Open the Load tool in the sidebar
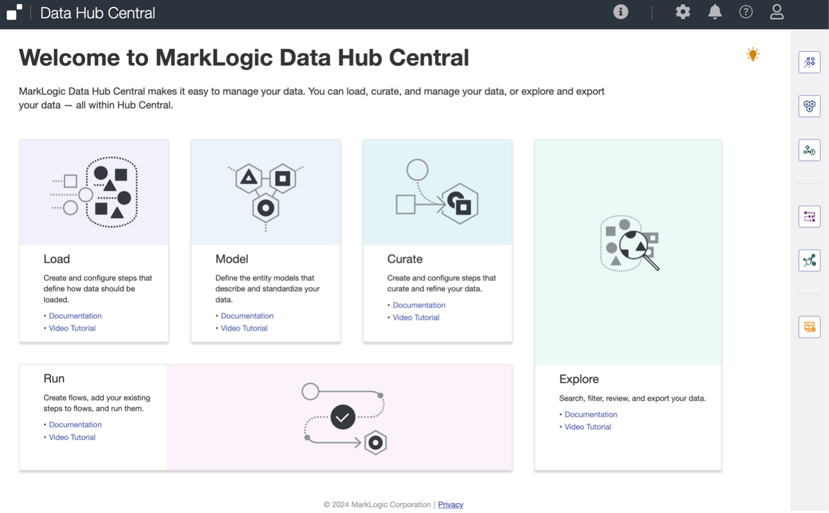The image size is (829, 513). [809, 62]
